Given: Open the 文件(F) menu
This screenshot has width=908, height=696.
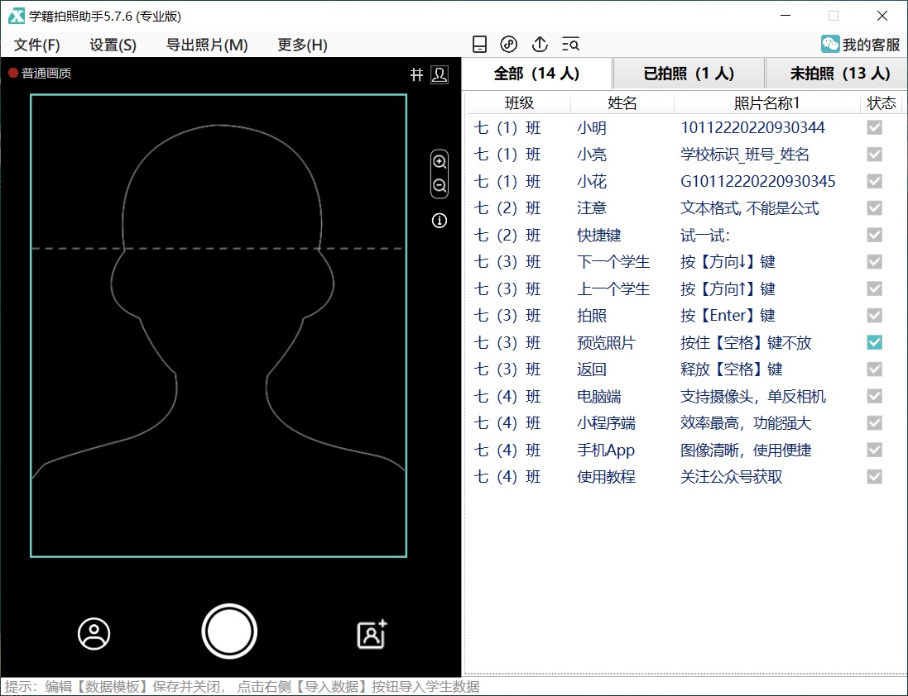Looking at the screenshot, I should click(37, 45).
